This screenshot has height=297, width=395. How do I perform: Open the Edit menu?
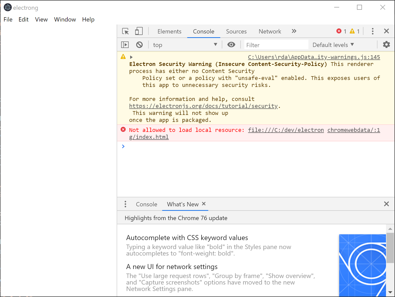point(24,19)
